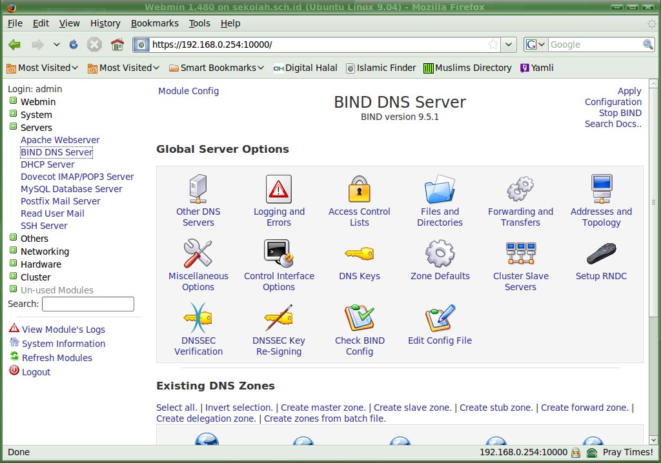Image resolution: width=661 pixels, height=463 pixels.
Task: Open the Setup RNDC icon
Action: [601, 254]
